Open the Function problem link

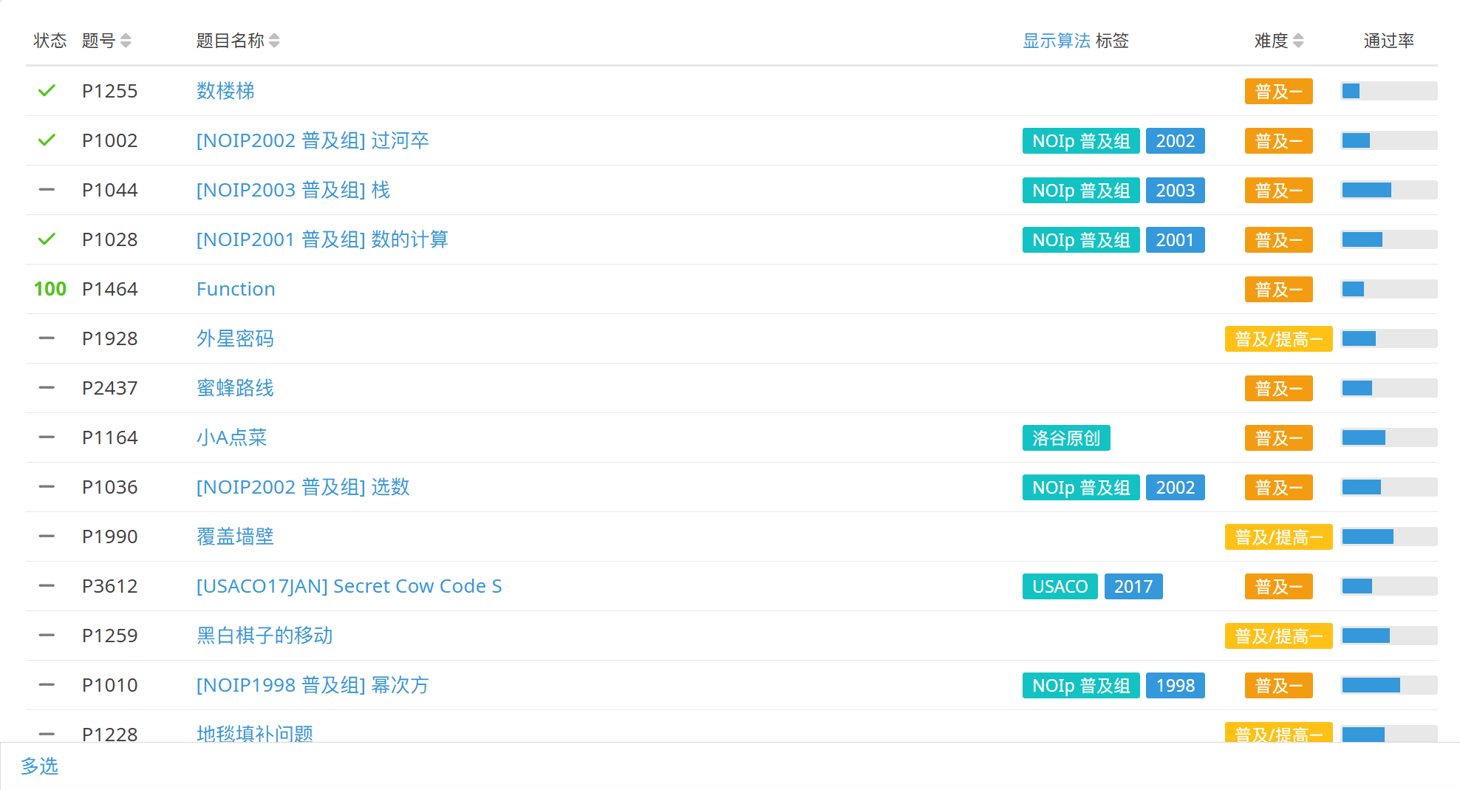(x=236, y=289)
